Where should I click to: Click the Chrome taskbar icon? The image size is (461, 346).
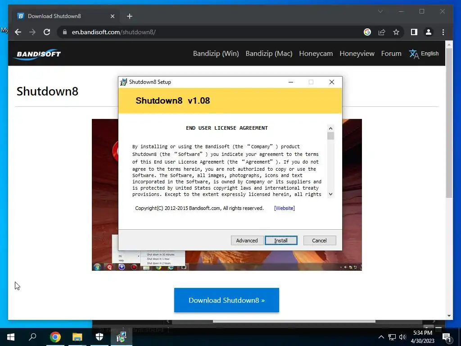tap(55, 337)
